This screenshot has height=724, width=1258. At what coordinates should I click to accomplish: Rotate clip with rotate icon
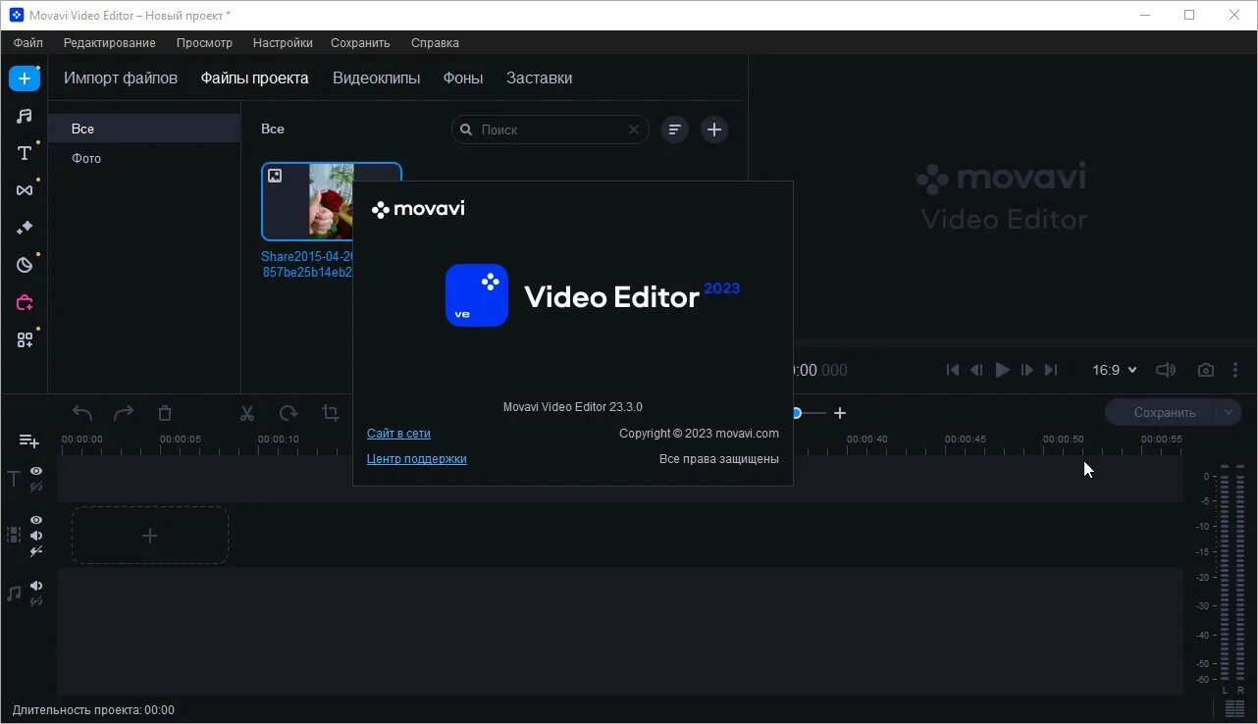pos(288,413)
